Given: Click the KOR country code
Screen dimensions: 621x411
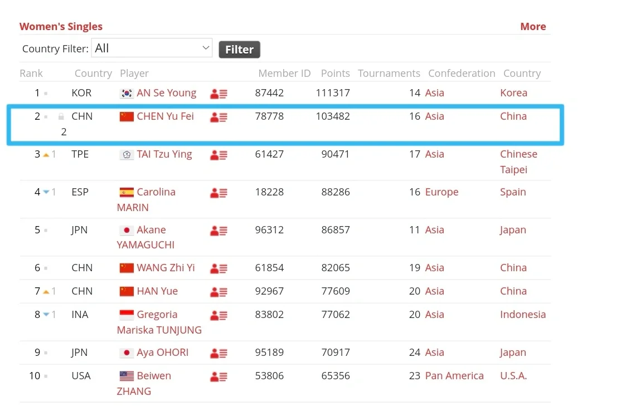Looking at the screenshot, I should coord(81,93).
